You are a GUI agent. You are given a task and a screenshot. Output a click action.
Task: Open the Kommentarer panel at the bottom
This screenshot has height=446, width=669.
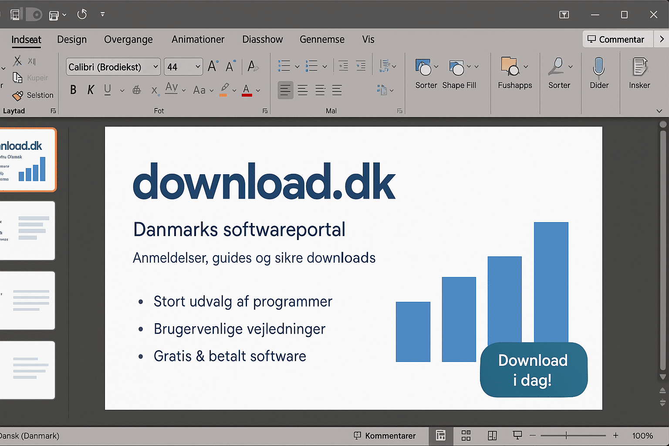[x=385, y=436]
